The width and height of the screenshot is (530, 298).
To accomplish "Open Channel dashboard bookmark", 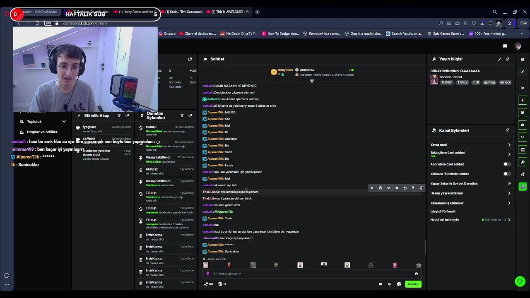I will tap(197, 34).
